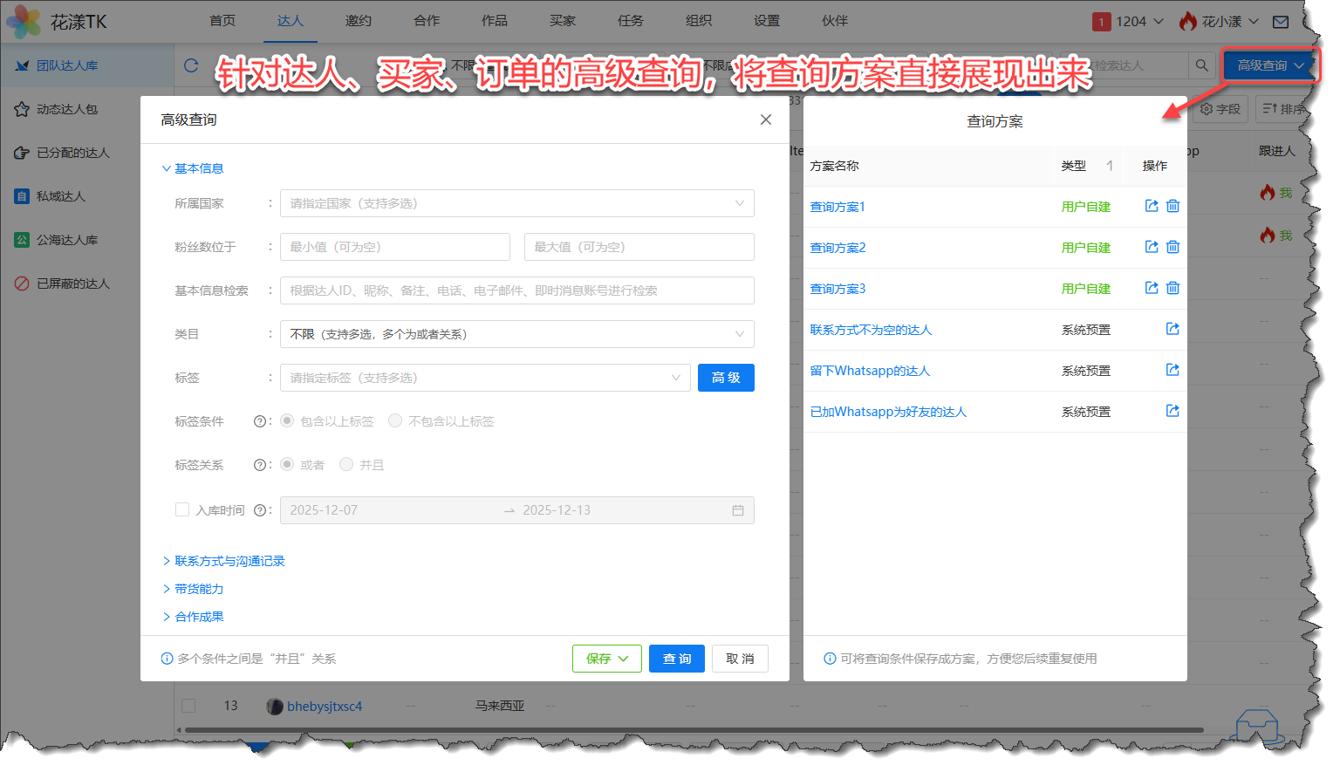Delete 查询方案1 using its trash icon
The height and width of the screenshot is (772, 1340).
point(1172,206)
